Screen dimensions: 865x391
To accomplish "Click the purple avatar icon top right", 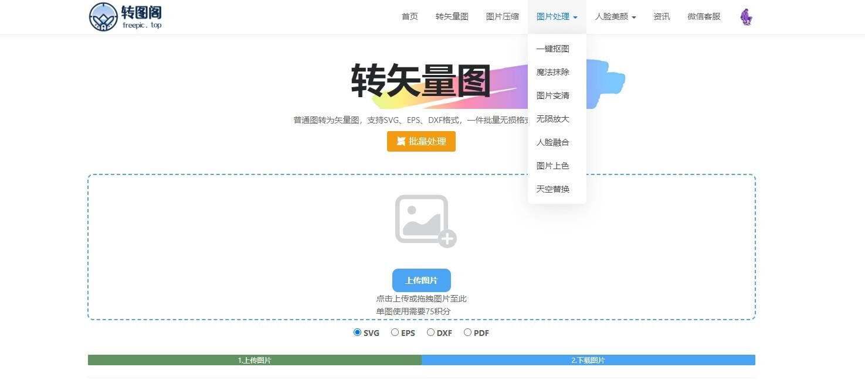I will click(x=745, y=17).
